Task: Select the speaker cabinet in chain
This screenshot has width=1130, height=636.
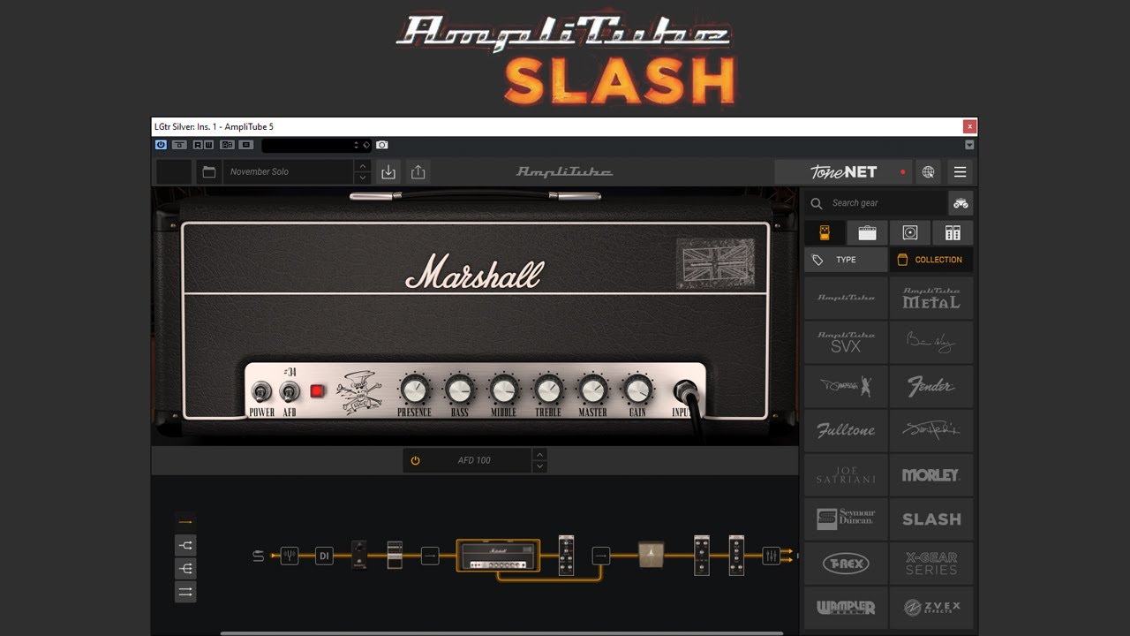Action: (651, 555)
